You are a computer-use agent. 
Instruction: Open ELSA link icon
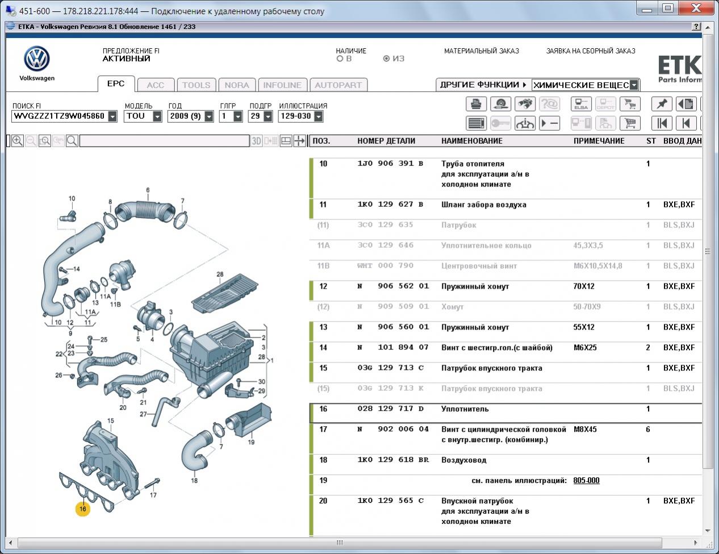point(582,104)
